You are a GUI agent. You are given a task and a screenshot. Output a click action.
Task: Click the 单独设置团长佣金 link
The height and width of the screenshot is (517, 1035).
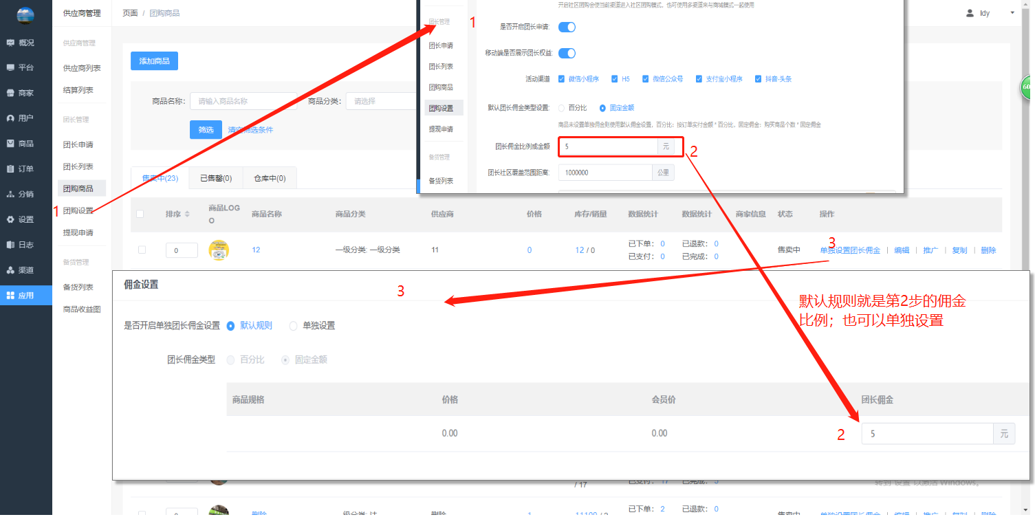(849, 250)
